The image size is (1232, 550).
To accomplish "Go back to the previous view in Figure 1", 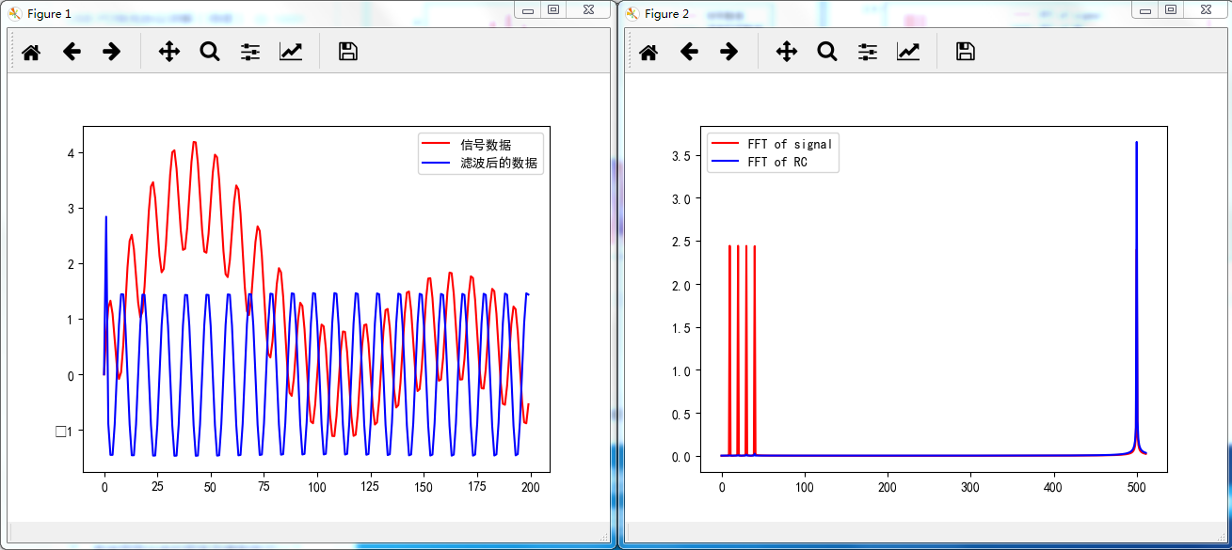I will [x=72, y=52].
